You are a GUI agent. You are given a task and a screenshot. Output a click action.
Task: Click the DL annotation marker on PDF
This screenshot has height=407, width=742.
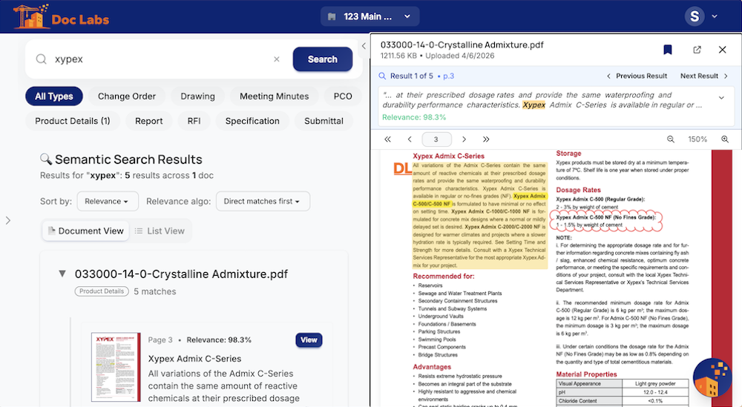(x=402, y=168)
